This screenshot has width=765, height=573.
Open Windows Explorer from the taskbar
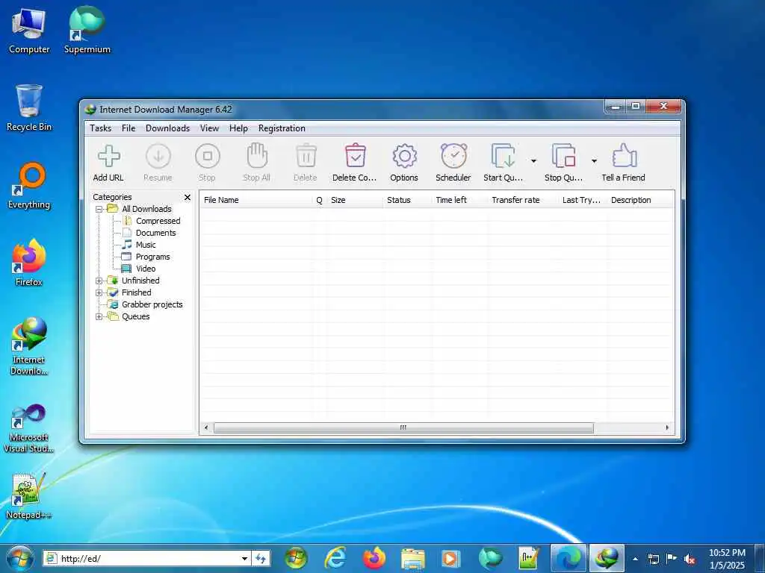[x=412, y=558]
